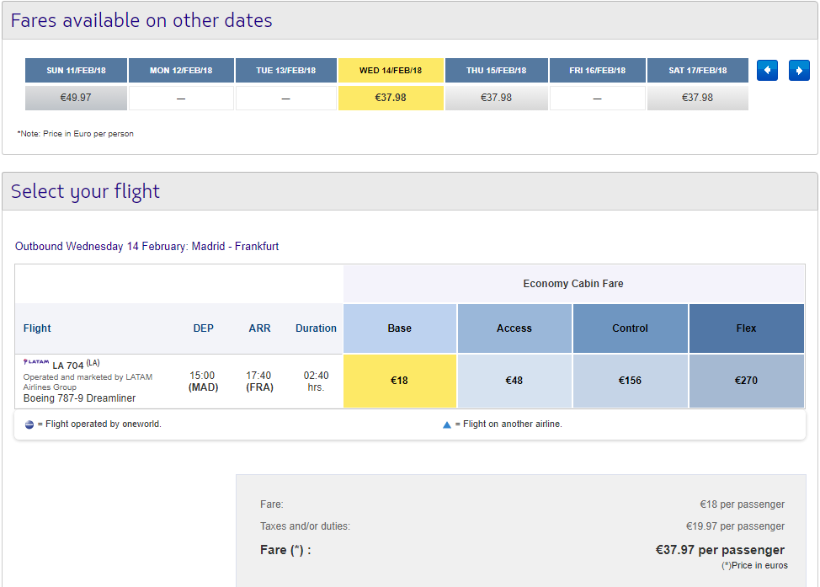Click the previous dates arrow button
This screenshot has height=587, width=820.
tap(767, 70)
